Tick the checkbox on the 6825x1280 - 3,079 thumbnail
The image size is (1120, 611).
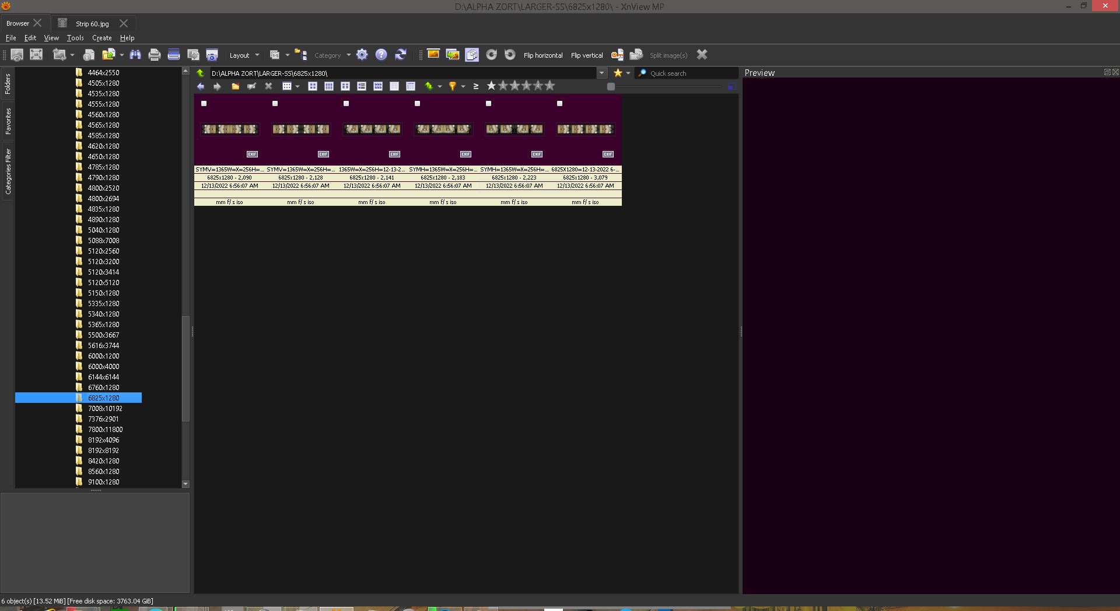[x=560, y=104]
